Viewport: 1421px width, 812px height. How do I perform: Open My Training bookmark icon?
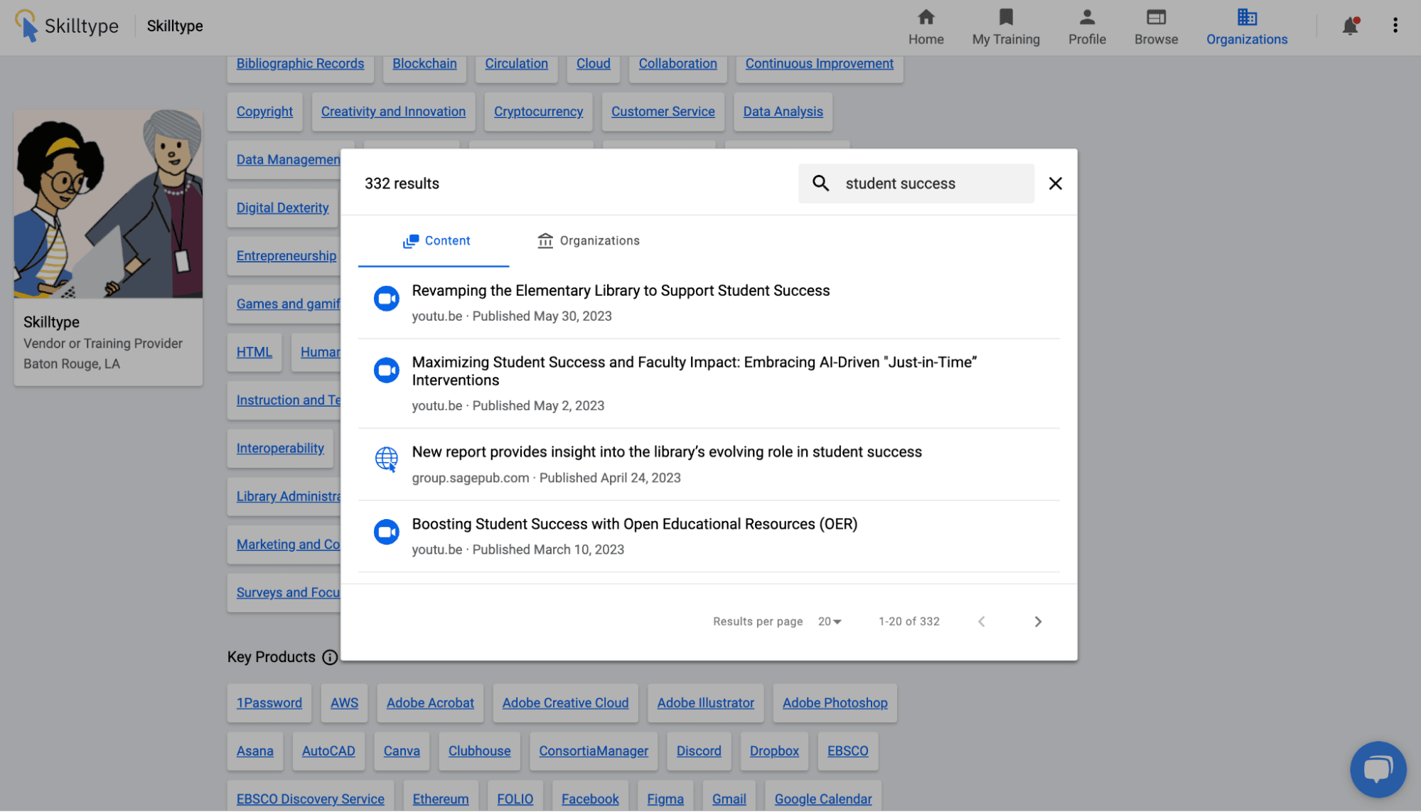pyautogui.click(x=1005, y=17)
